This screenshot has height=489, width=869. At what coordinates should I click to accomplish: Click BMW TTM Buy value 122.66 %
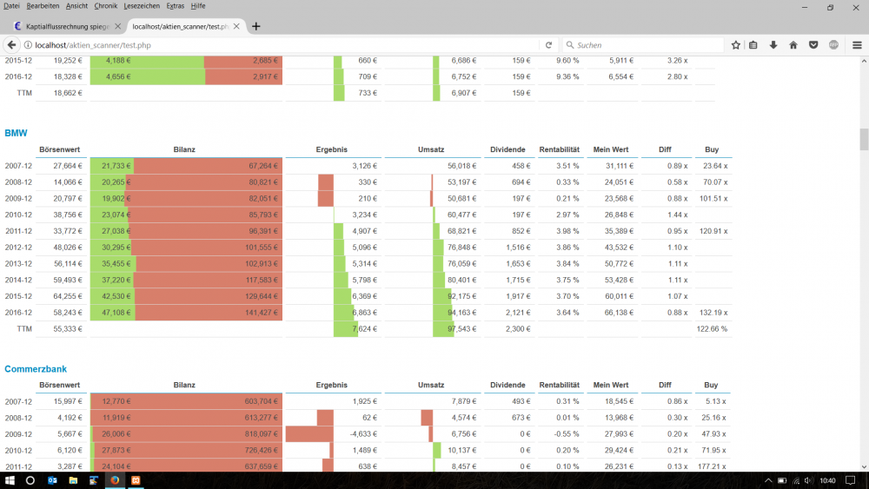[712, 329]
